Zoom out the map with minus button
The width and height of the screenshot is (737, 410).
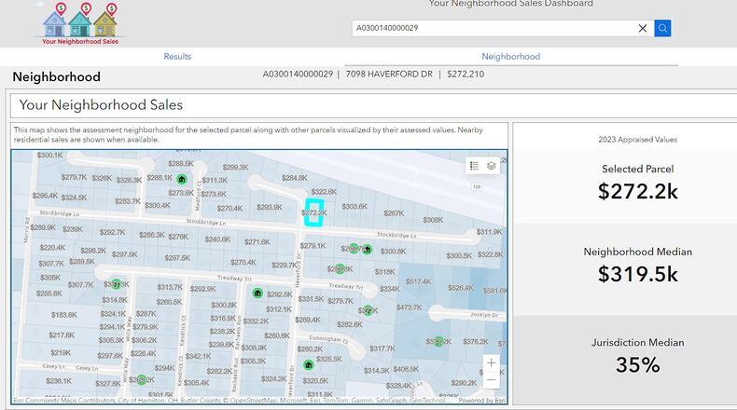point(491,379)
